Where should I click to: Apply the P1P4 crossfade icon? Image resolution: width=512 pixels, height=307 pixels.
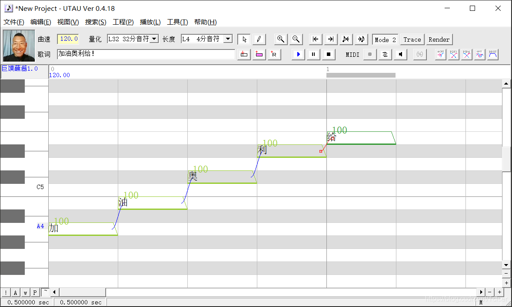coord(467,55)
